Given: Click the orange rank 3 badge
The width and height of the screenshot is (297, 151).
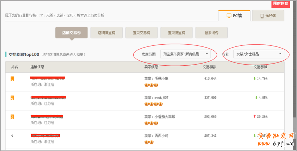Looking at the screenshot, I should tap(12, 116).
